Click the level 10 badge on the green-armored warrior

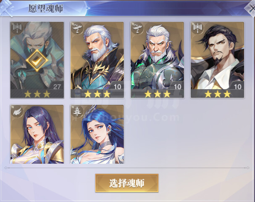(x=177, y=87)
